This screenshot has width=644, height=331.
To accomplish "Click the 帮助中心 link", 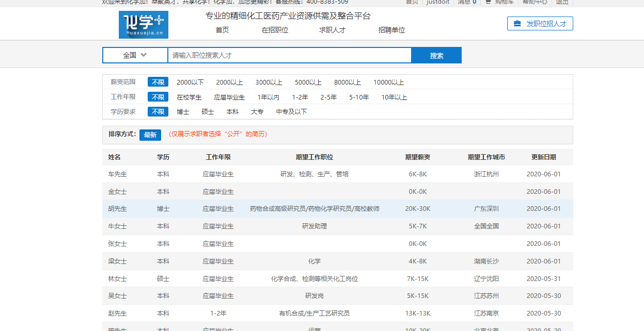I will pyautogui.click(x=535, y=2).
